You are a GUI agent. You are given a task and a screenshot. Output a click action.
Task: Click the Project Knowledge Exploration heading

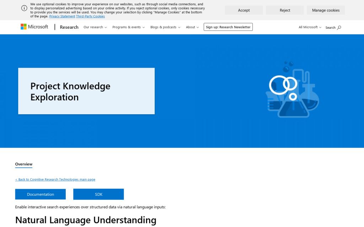(x=70, y=92)
